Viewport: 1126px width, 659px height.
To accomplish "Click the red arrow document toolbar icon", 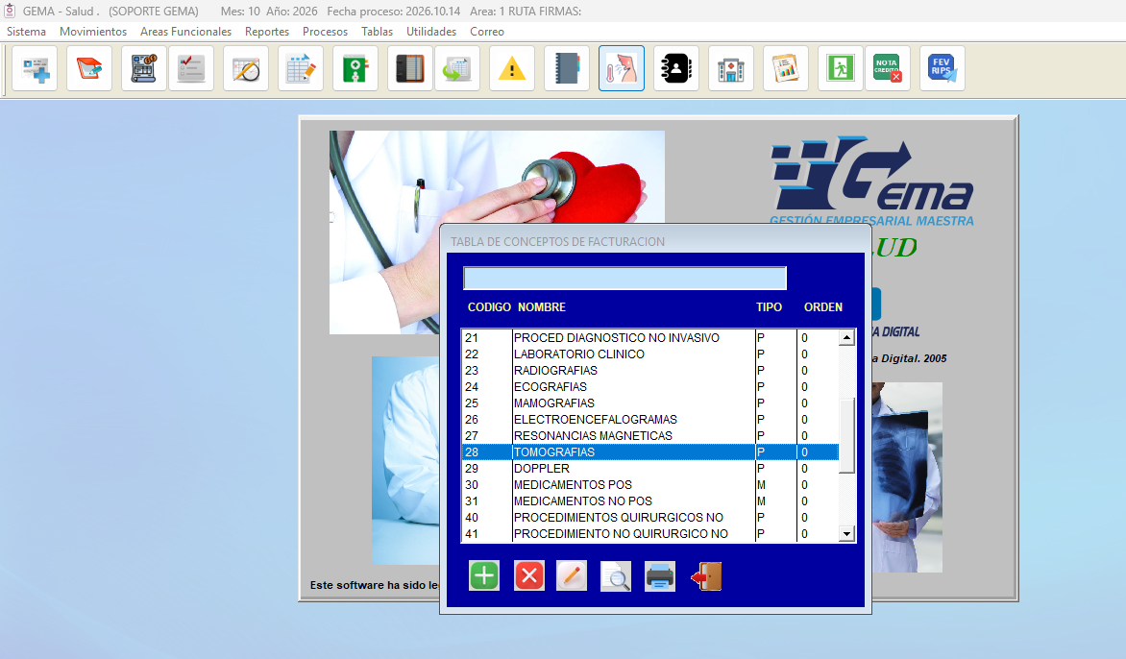I will [89, 68].
